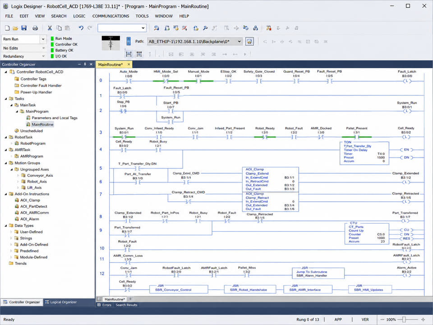Select the JSR SBR_Conveyor_Control block
This screenshot has width=433, height=325.
[x=179, y=289]
